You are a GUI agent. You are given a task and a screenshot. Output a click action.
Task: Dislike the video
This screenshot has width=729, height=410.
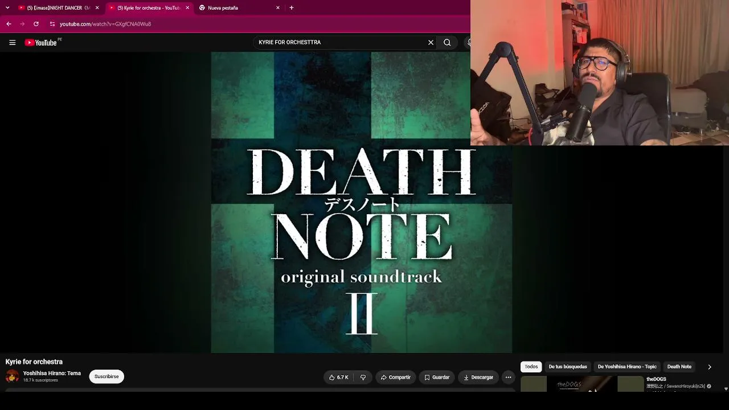363,377
